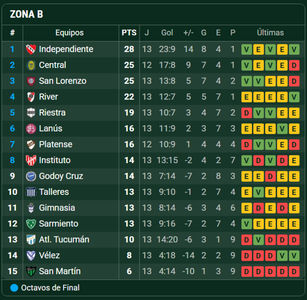Click the Godoy Cruz crest icon
307x300 pixels.
pos(31,176)
